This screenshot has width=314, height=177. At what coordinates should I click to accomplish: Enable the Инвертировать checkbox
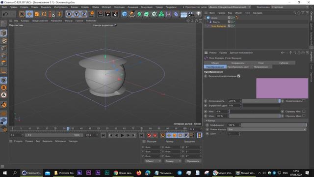[x=304, y=101]
